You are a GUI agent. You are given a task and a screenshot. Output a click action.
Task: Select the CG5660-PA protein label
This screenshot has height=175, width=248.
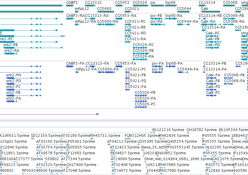pyautogui.click(x=108, y=69)
